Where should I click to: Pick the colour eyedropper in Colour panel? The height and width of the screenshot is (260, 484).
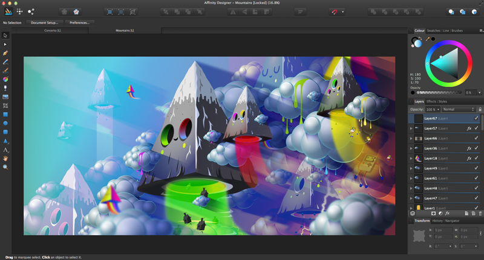pyautogui.click(x=428, y=39)
